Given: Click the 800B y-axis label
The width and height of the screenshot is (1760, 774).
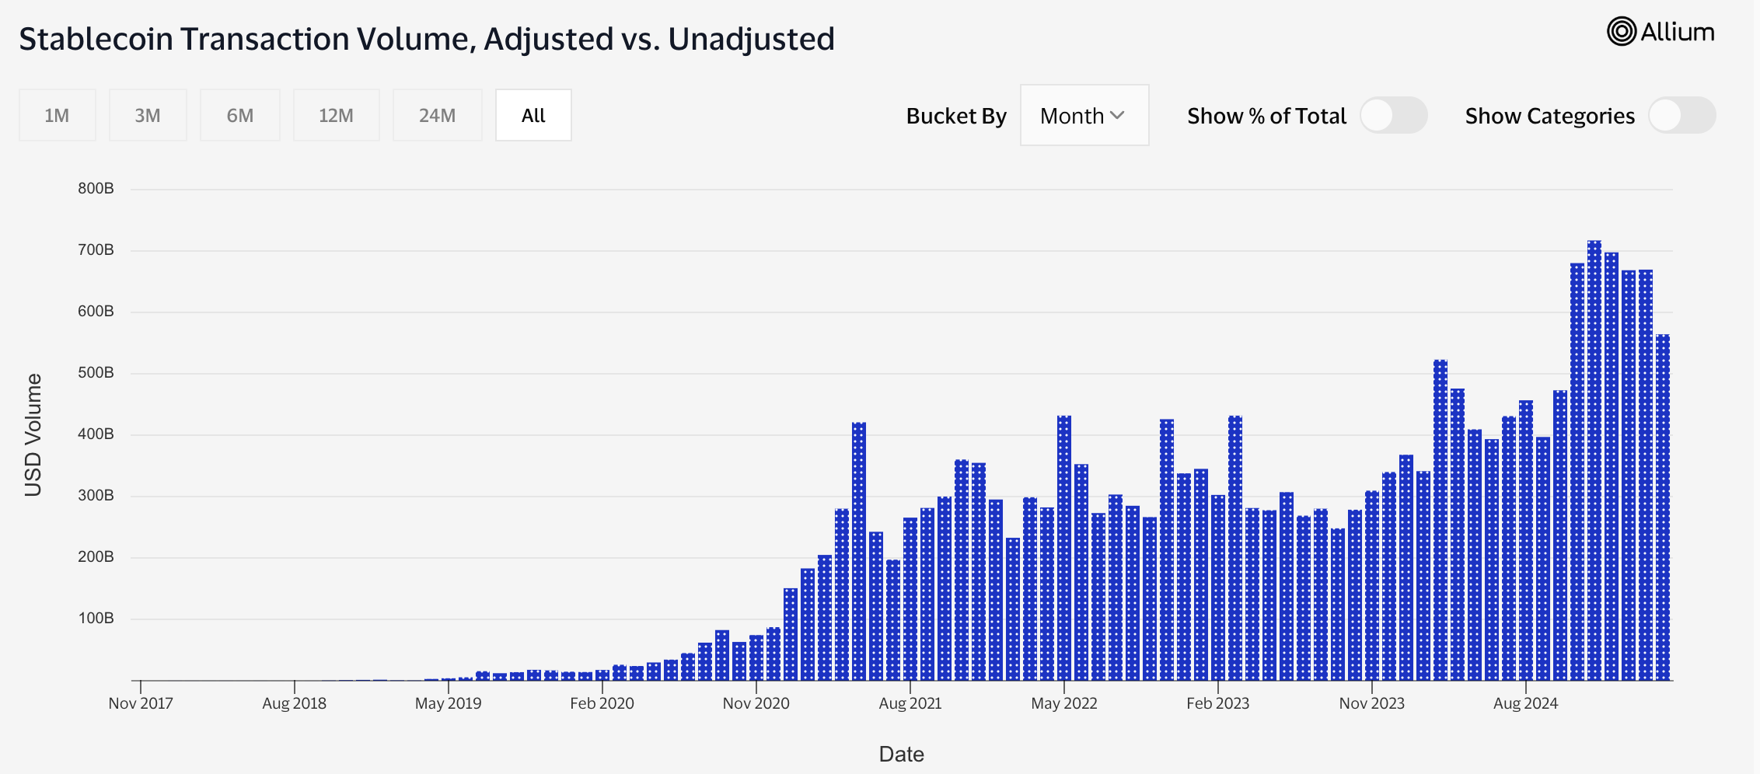Looking at the screenshot, I should (x=96, y=188).
